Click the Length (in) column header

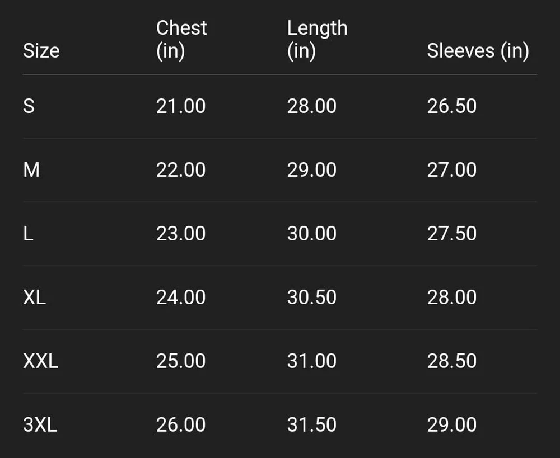pyautogui.click(x=317, y=39)
